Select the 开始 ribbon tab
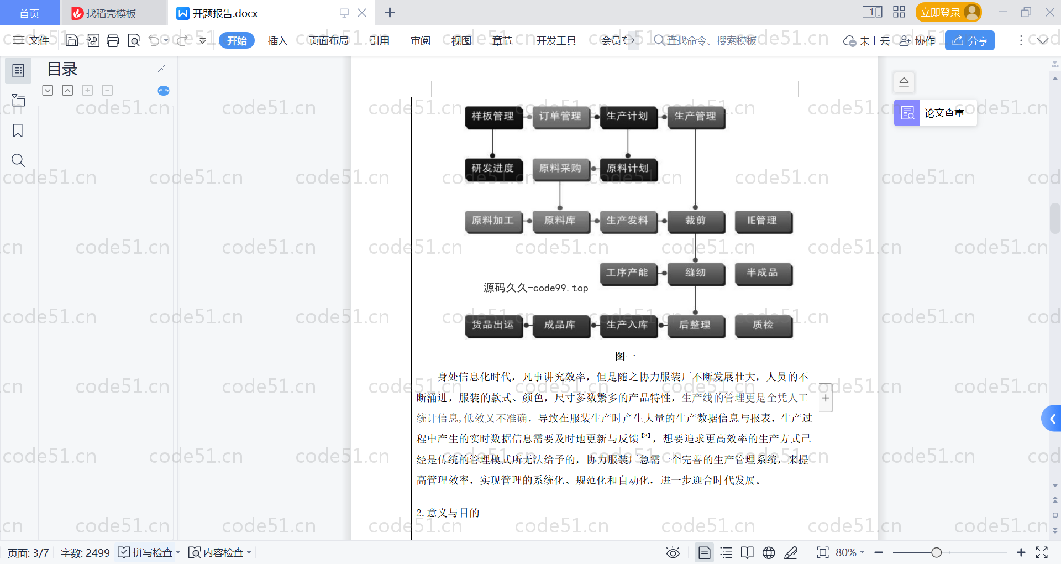This screenshot has height=564, width=1061. 237,40
